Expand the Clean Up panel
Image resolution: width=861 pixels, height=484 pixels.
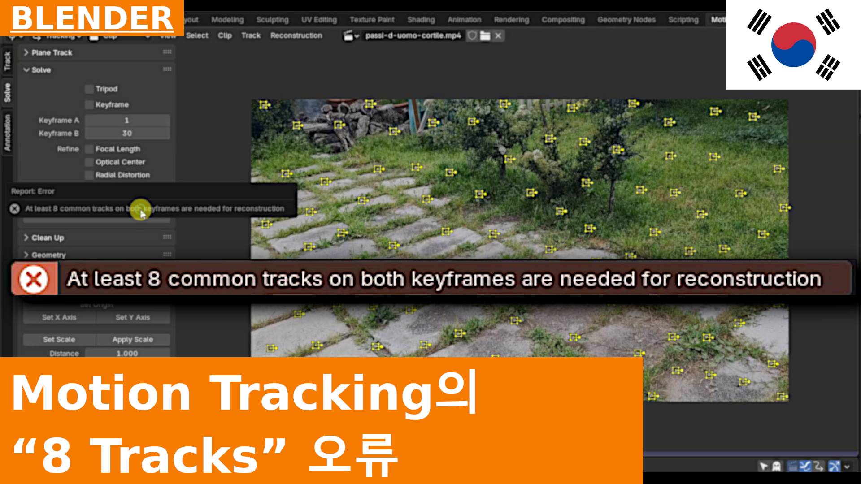(26, 238)
